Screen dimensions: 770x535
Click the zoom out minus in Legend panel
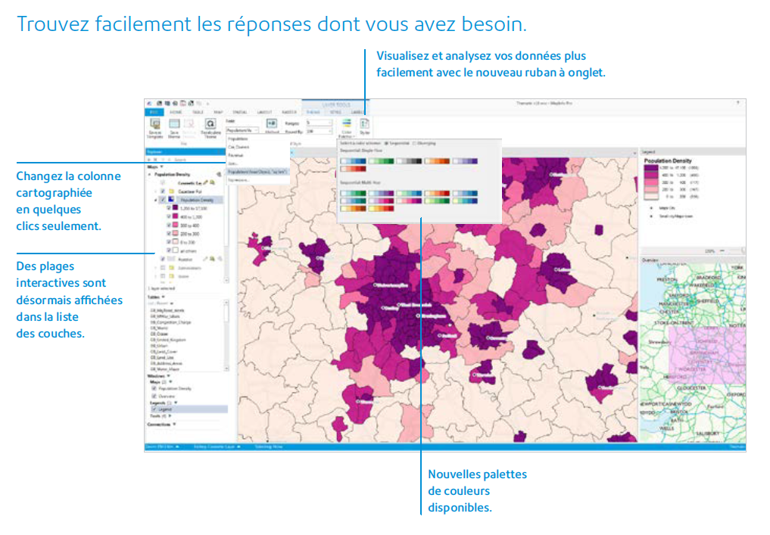tap(722, 250)
